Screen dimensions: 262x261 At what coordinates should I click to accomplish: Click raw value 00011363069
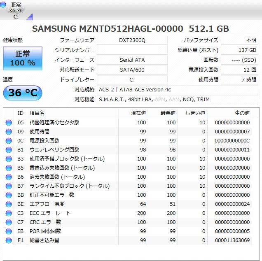click(232, 240)
